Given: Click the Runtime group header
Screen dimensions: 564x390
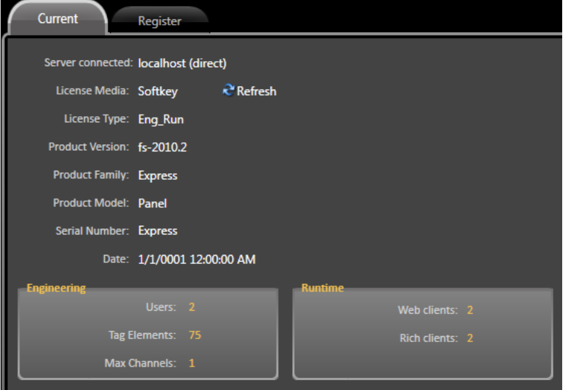Looking at the screenshot, I should pyautogui.click(x=323, y=288).
